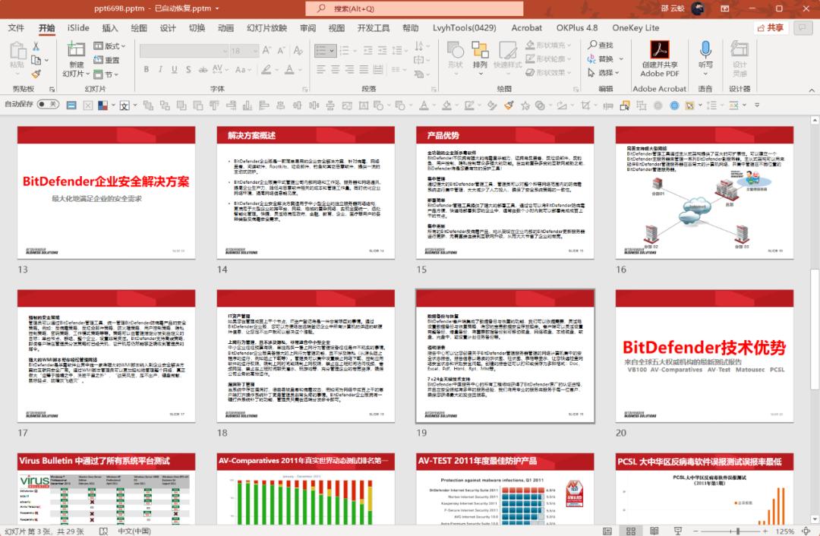Click the zoom slider in status bar

(x=736, y=531)
